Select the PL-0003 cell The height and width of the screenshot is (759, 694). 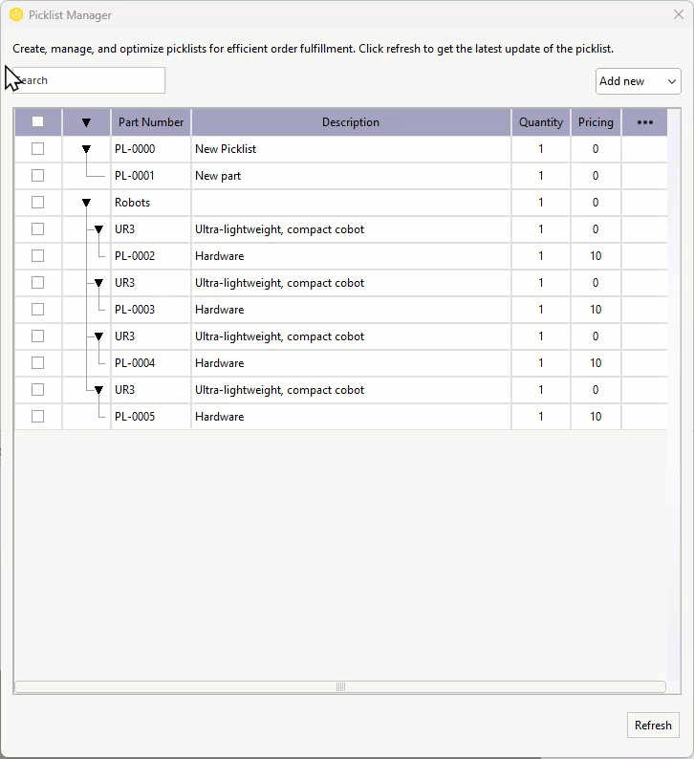tap(151, 310)
